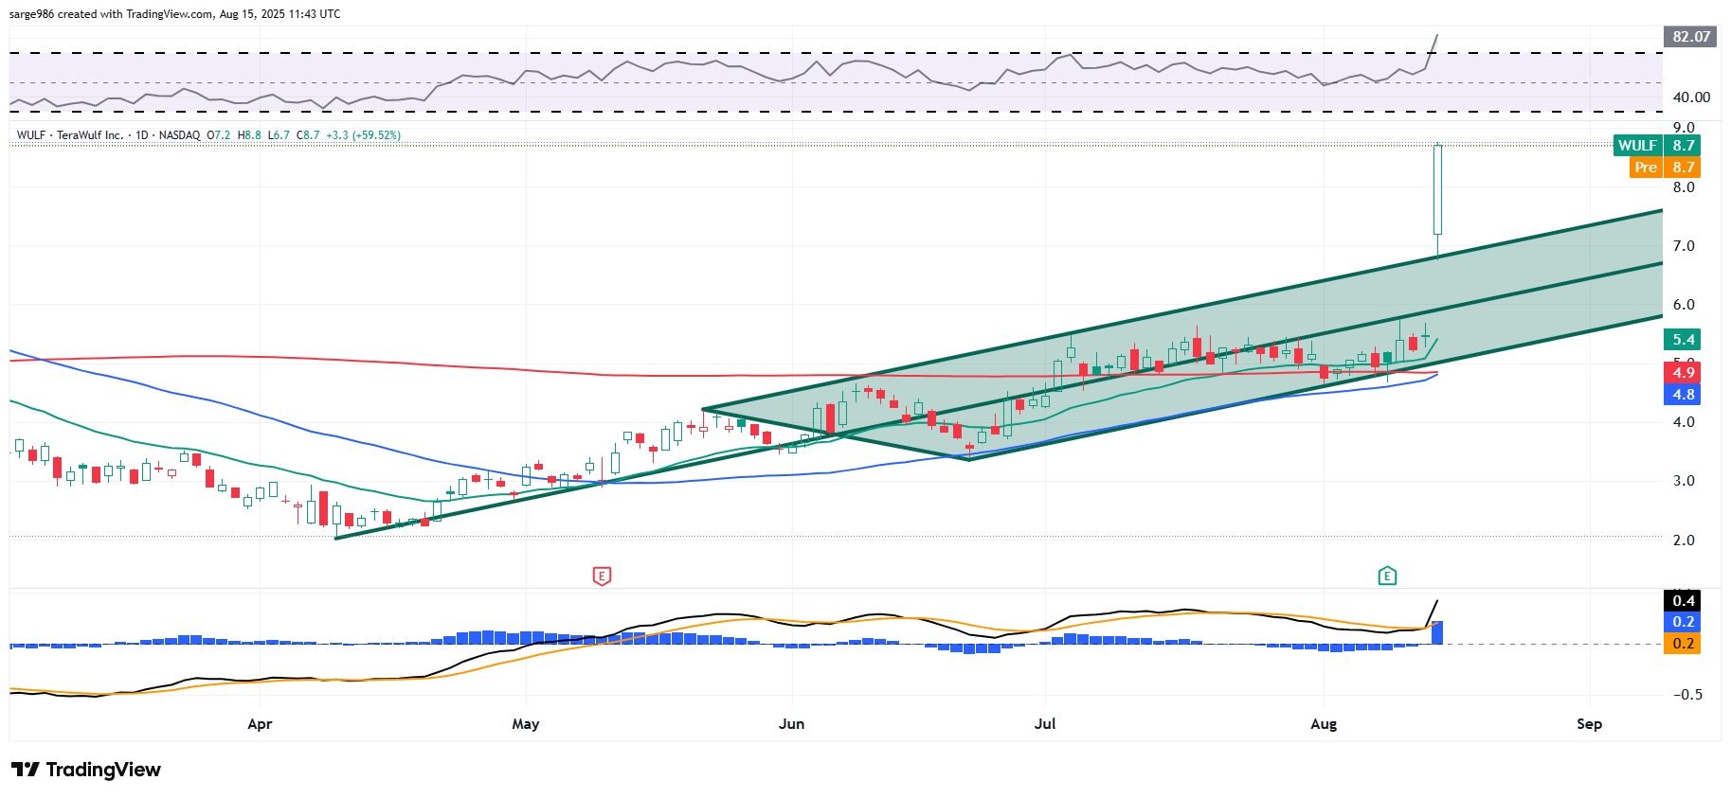Click the WULF TeraWulf Inc. symbol title

(90, 135)
